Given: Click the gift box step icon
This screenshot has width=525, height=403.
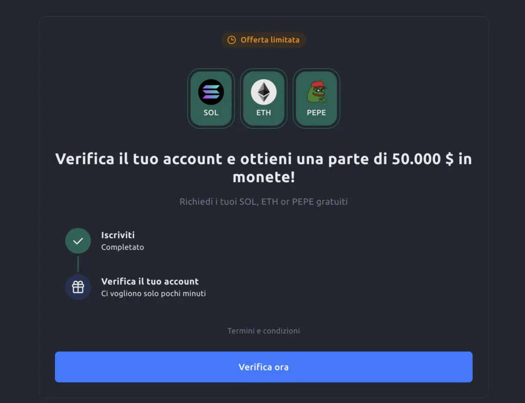Looking at the screenshot, I should 78,287.
